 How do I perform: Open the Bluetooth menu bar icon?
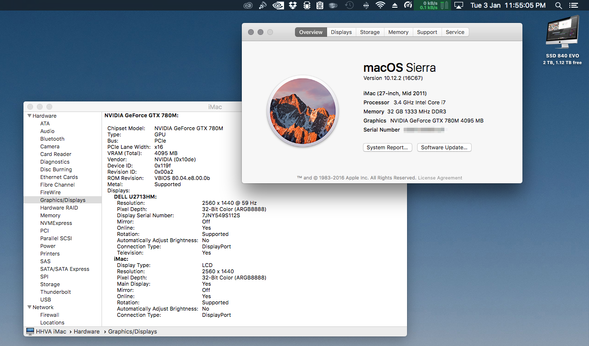coord(366,5)
